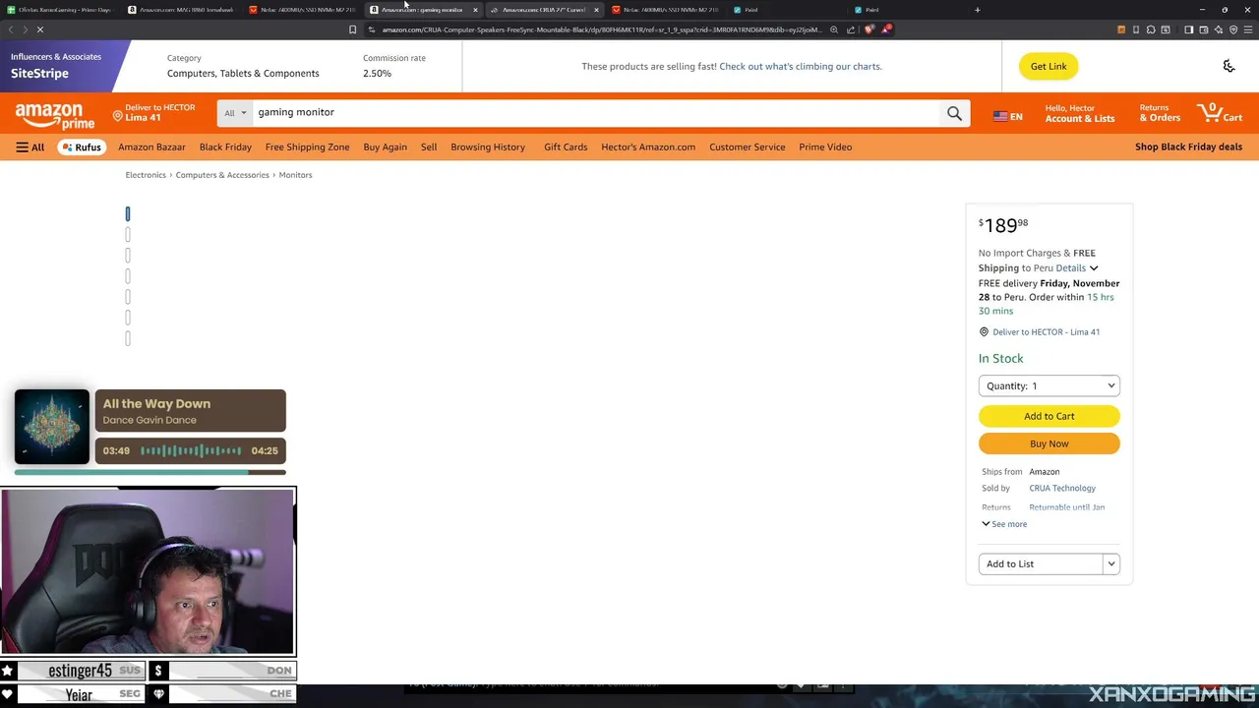Screen dimensions: 1259x708
Task: Open Customer Service nav item
Action: tap(747, 147)
